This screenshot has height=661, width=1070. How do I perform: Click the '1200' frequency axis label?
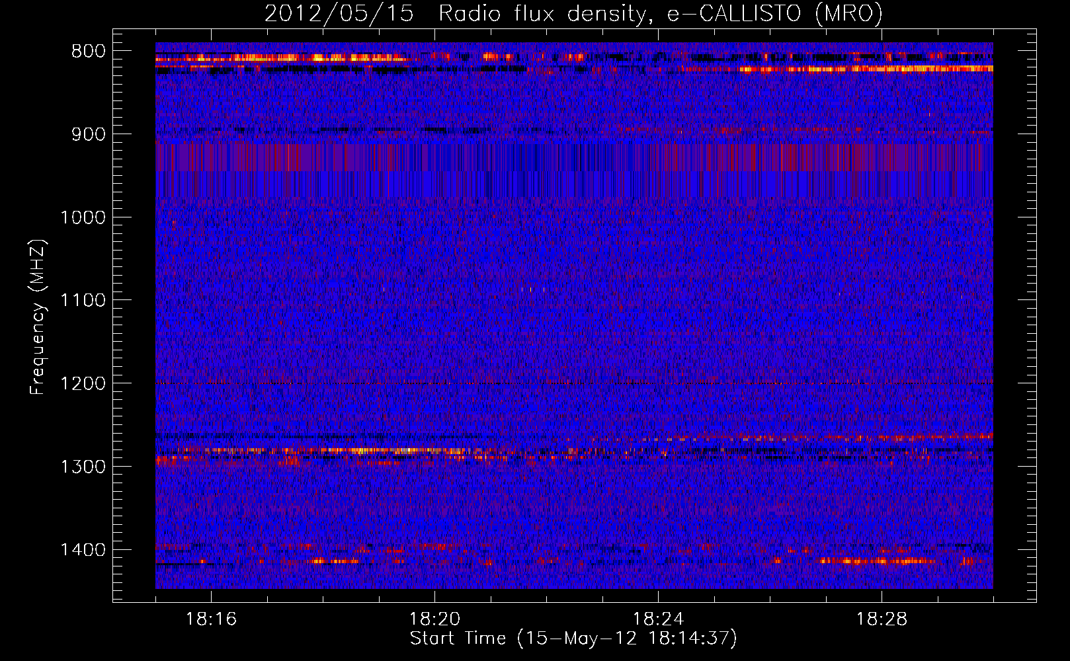[83, 383]
